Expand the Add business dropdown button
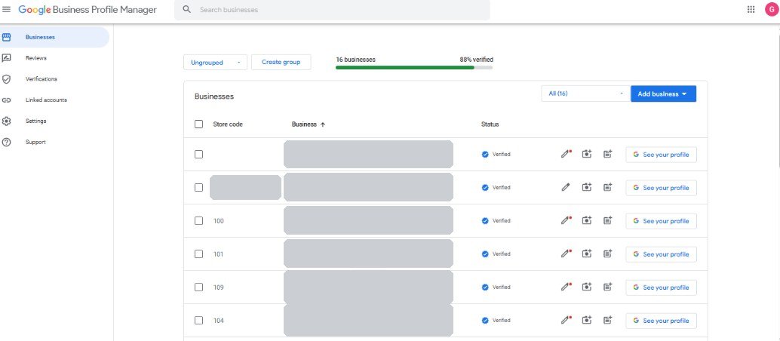780x341 pixels. point(663,94)
